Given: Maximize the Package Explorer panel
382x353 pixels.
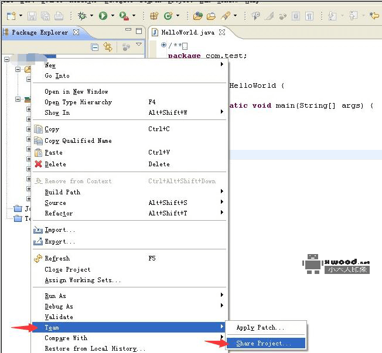Looking at the screenshot, I should click(139, 31).
